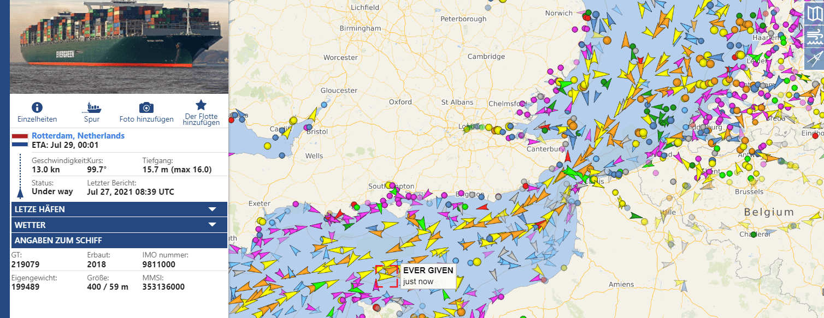Select blue circle marker beside Gloucester
Screen dimensions: 824x318
(325, 104)
